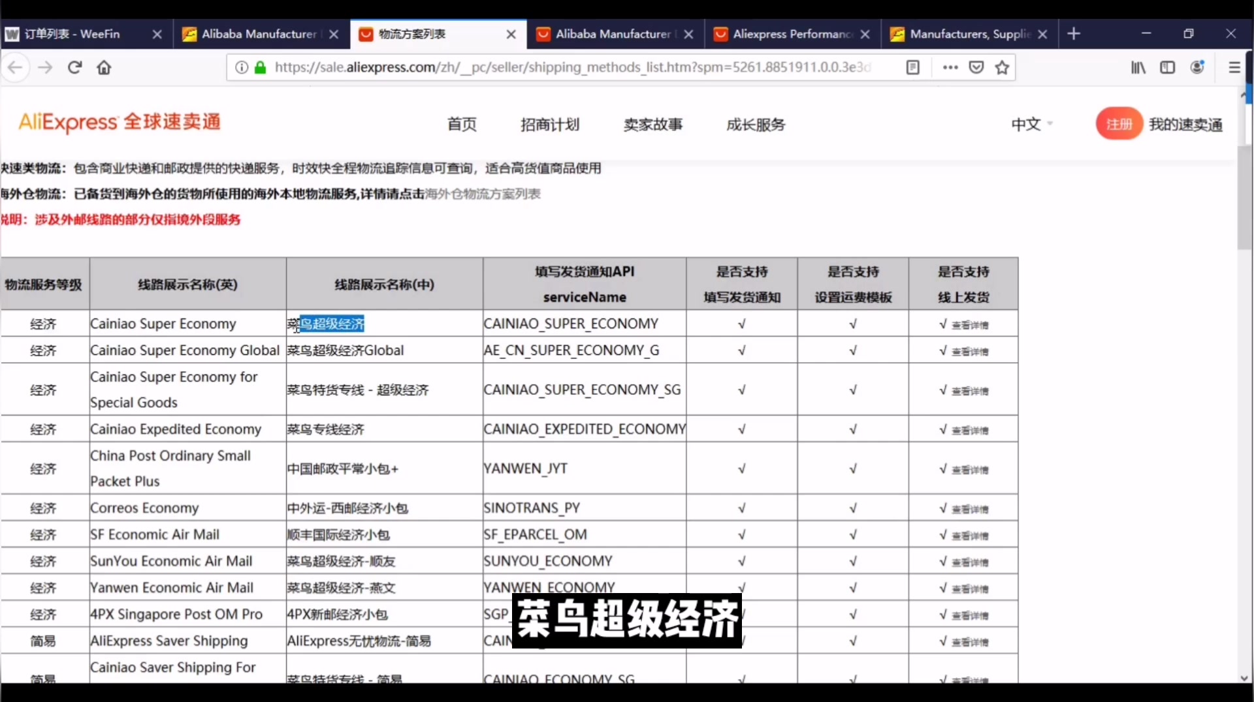View details link in Correos Economy row
The image size is (1254, 702).
(x=970, y=509)
